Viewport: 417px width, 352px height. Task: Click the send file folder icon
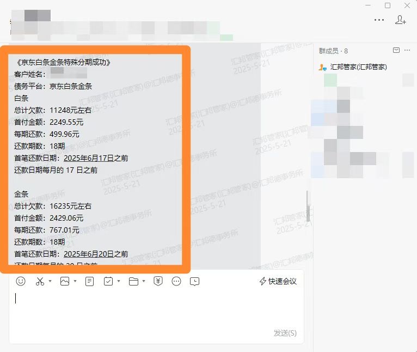133,282
